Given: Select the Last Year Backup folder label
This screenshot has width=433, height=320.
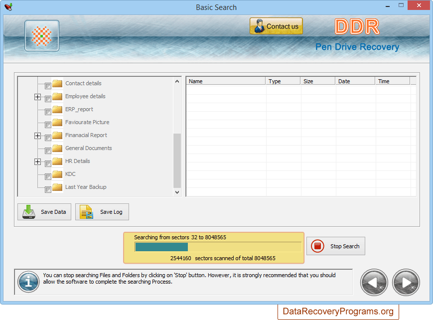Looking at the screenshot, I should (86, 187).
